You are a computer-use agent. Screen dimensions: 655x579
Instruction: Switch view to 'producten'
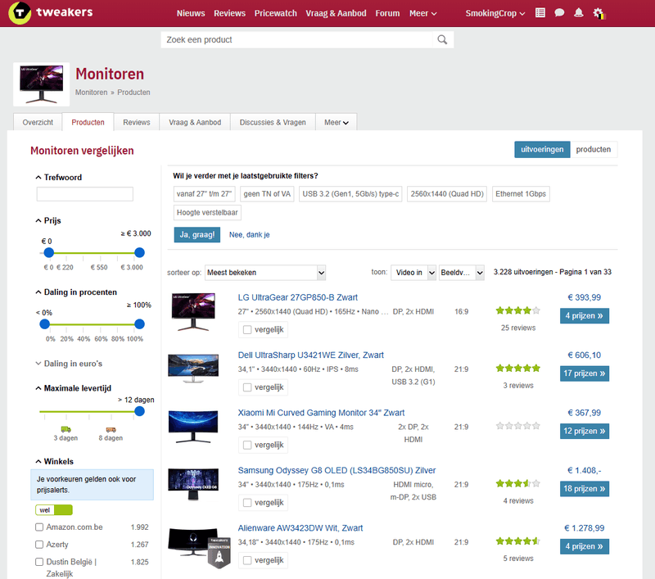click(593, 150)
